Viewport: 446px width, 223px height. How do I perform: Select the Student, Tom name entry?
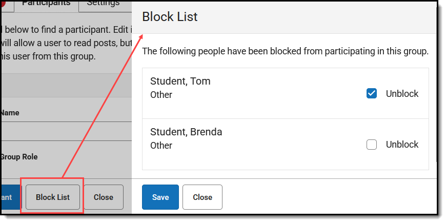pyautogui.click(x=180, y=81)
